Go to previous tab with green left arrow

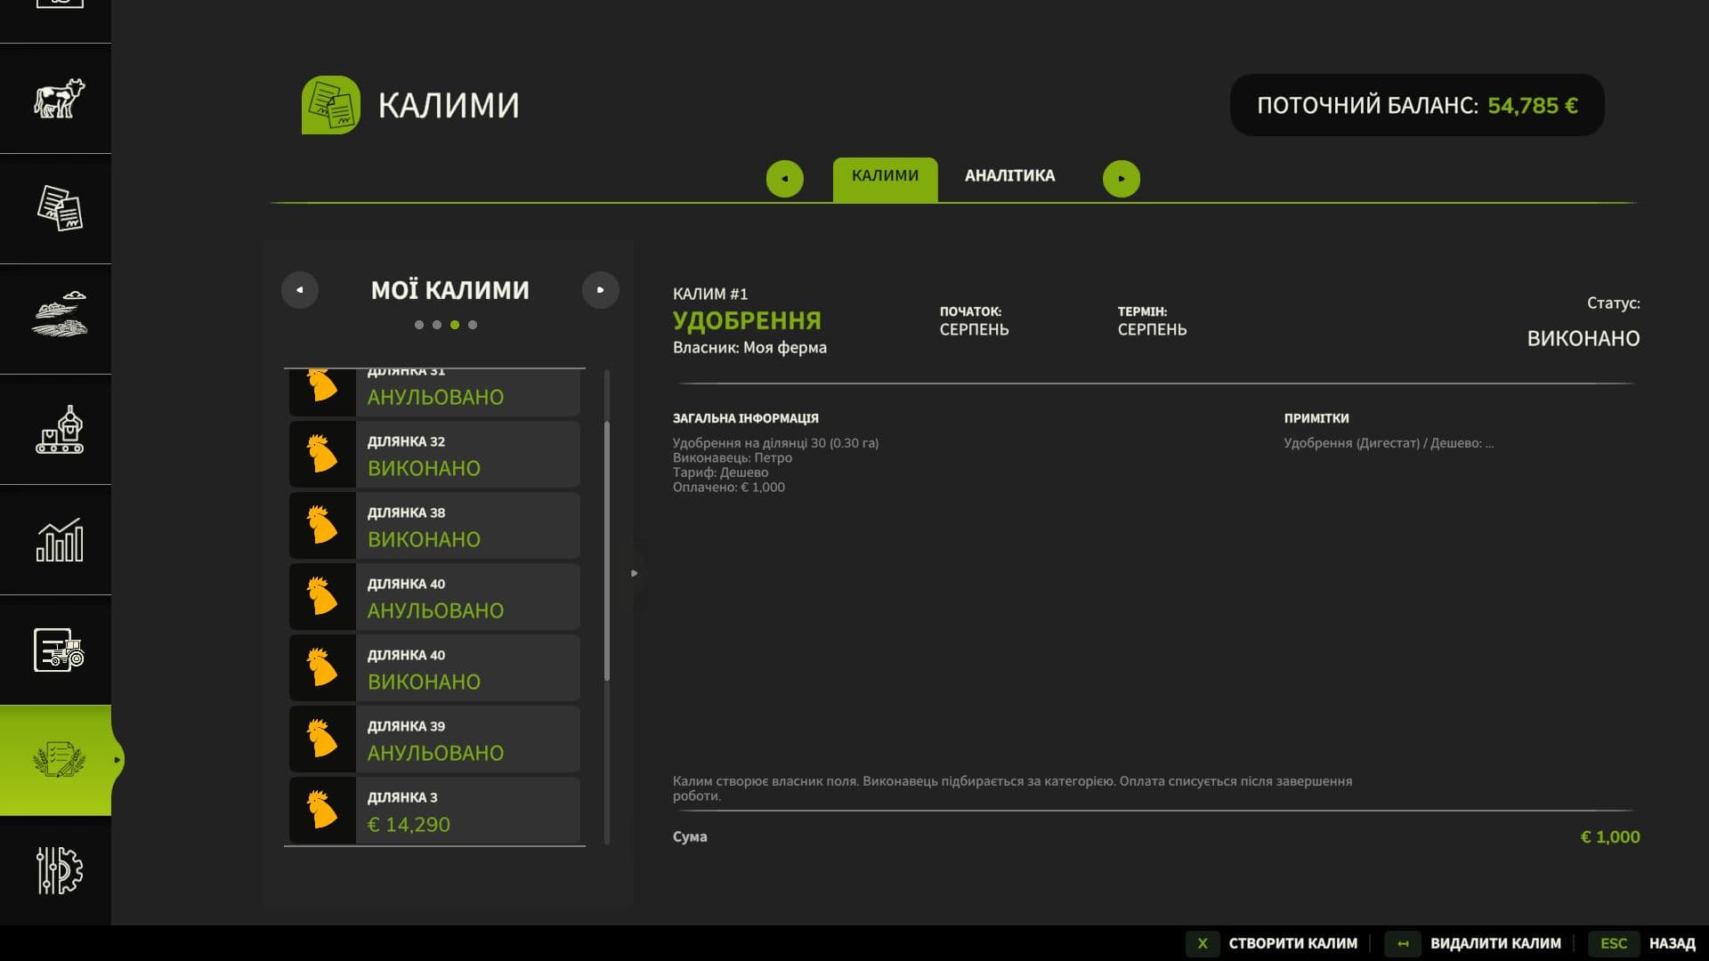[x=784, y=179]
